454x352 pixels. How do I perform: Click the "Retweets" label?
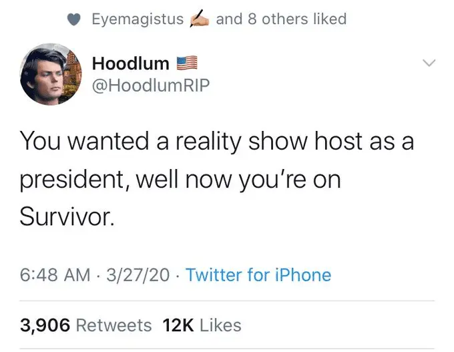pos(114,325)
